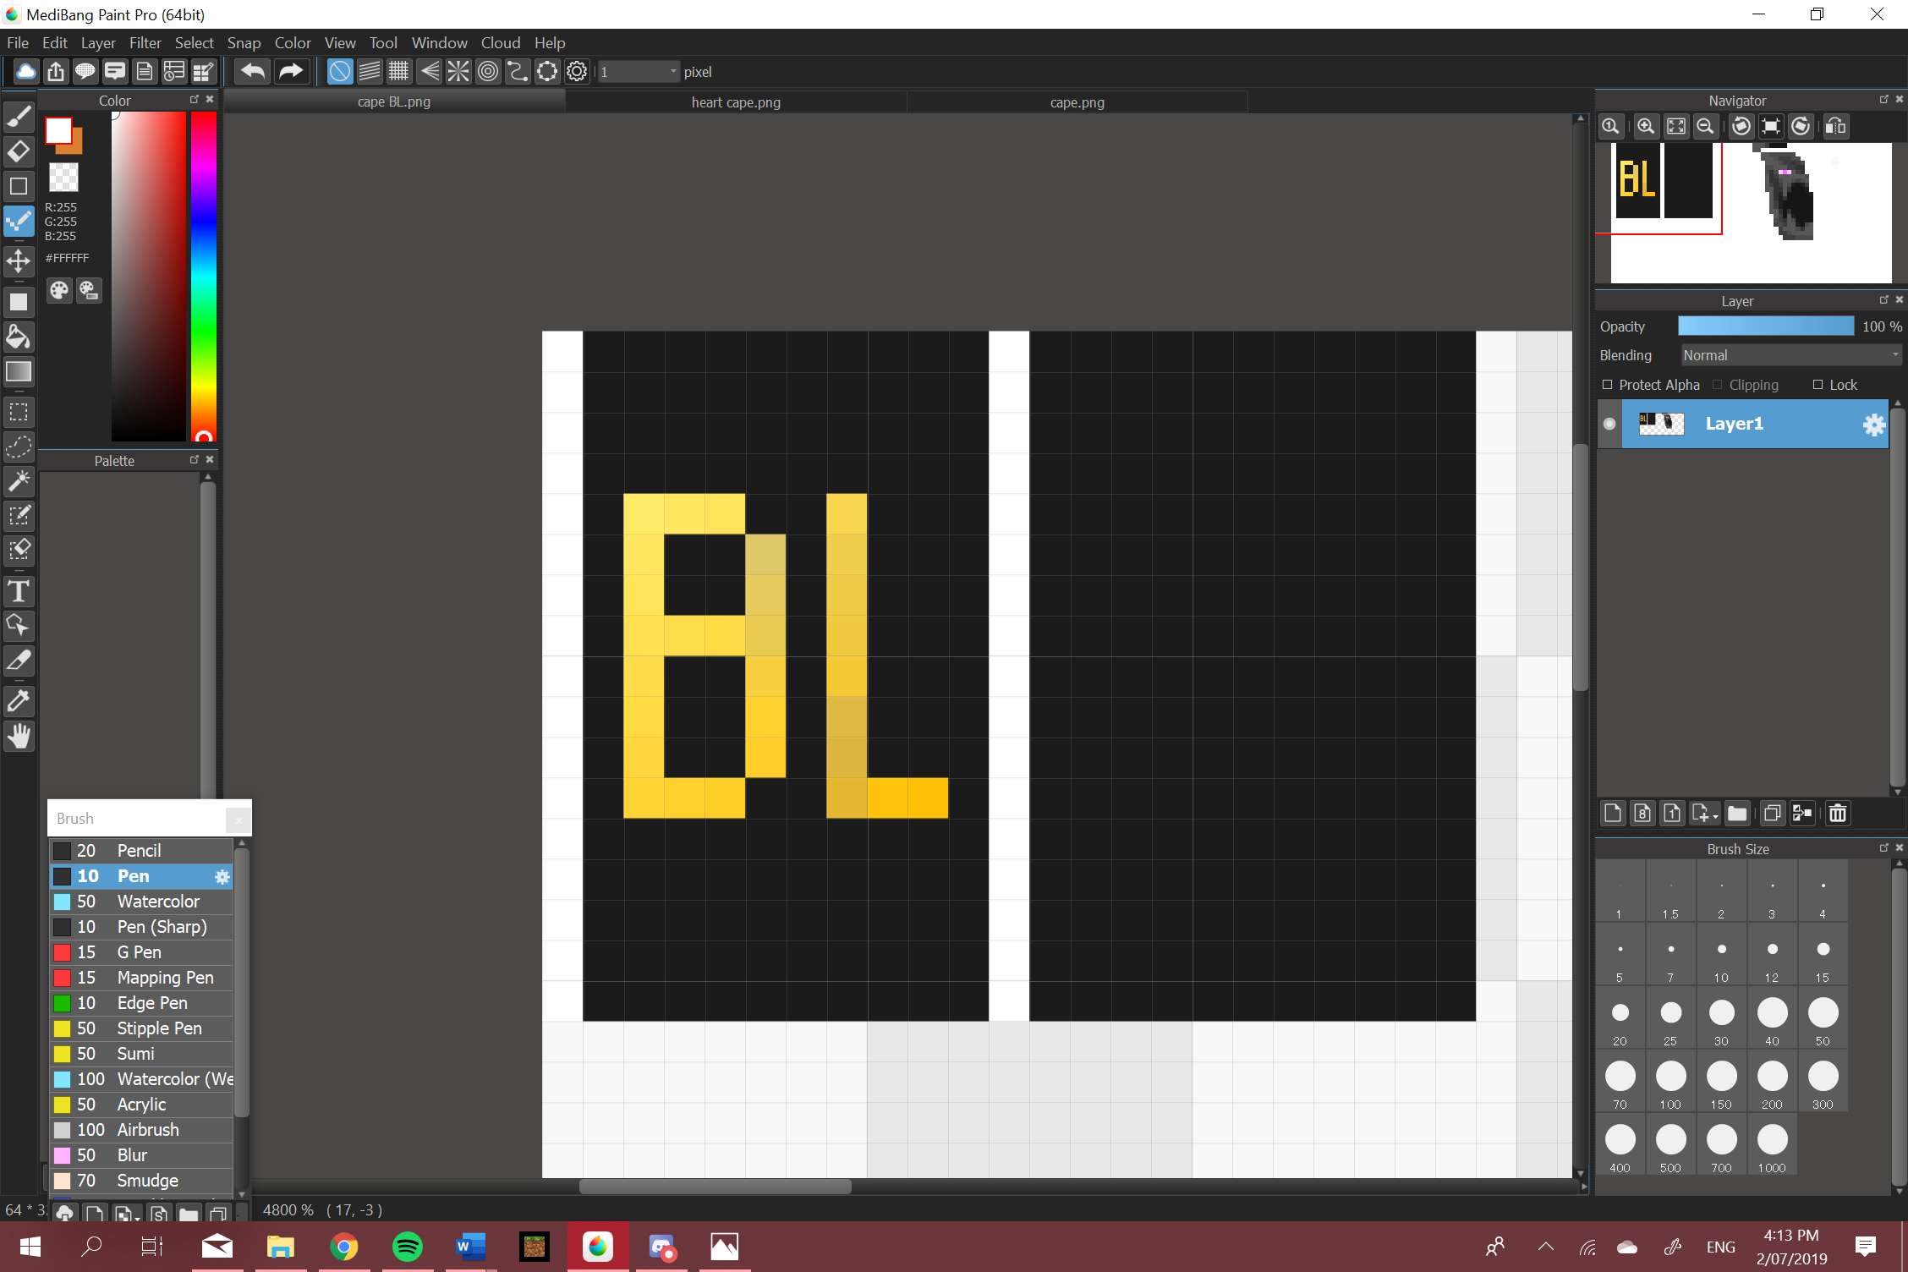Select the Move tool
1908x1272 pixels.
pos(19,260)
